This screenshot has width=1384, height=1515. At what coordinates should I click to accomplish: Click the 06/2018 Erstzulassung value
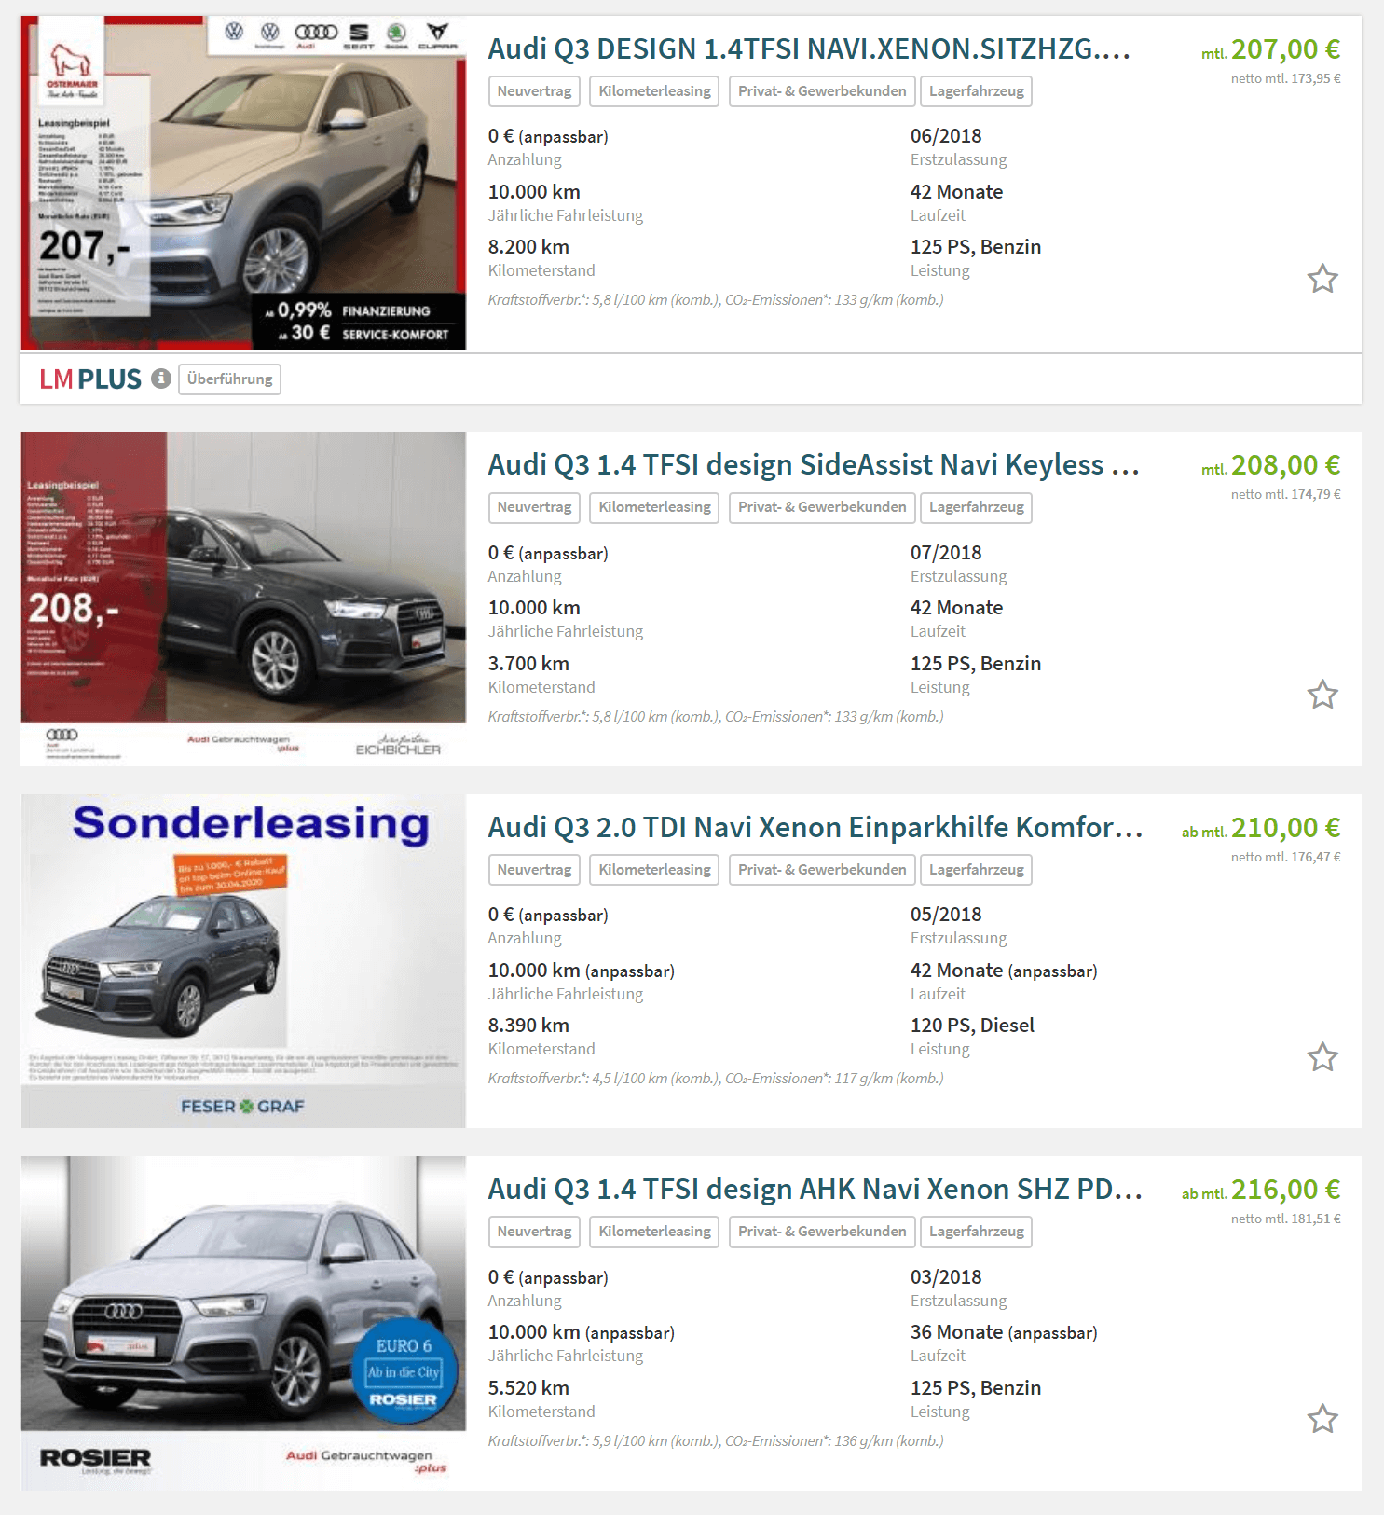point(946,136)
